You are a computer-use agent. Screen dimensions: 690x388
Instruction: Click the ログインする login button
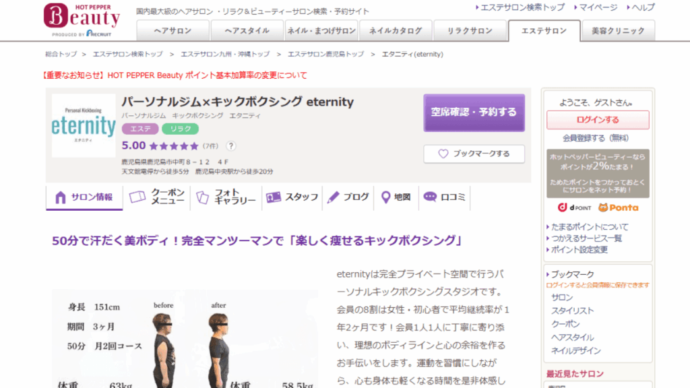point(598,120)
